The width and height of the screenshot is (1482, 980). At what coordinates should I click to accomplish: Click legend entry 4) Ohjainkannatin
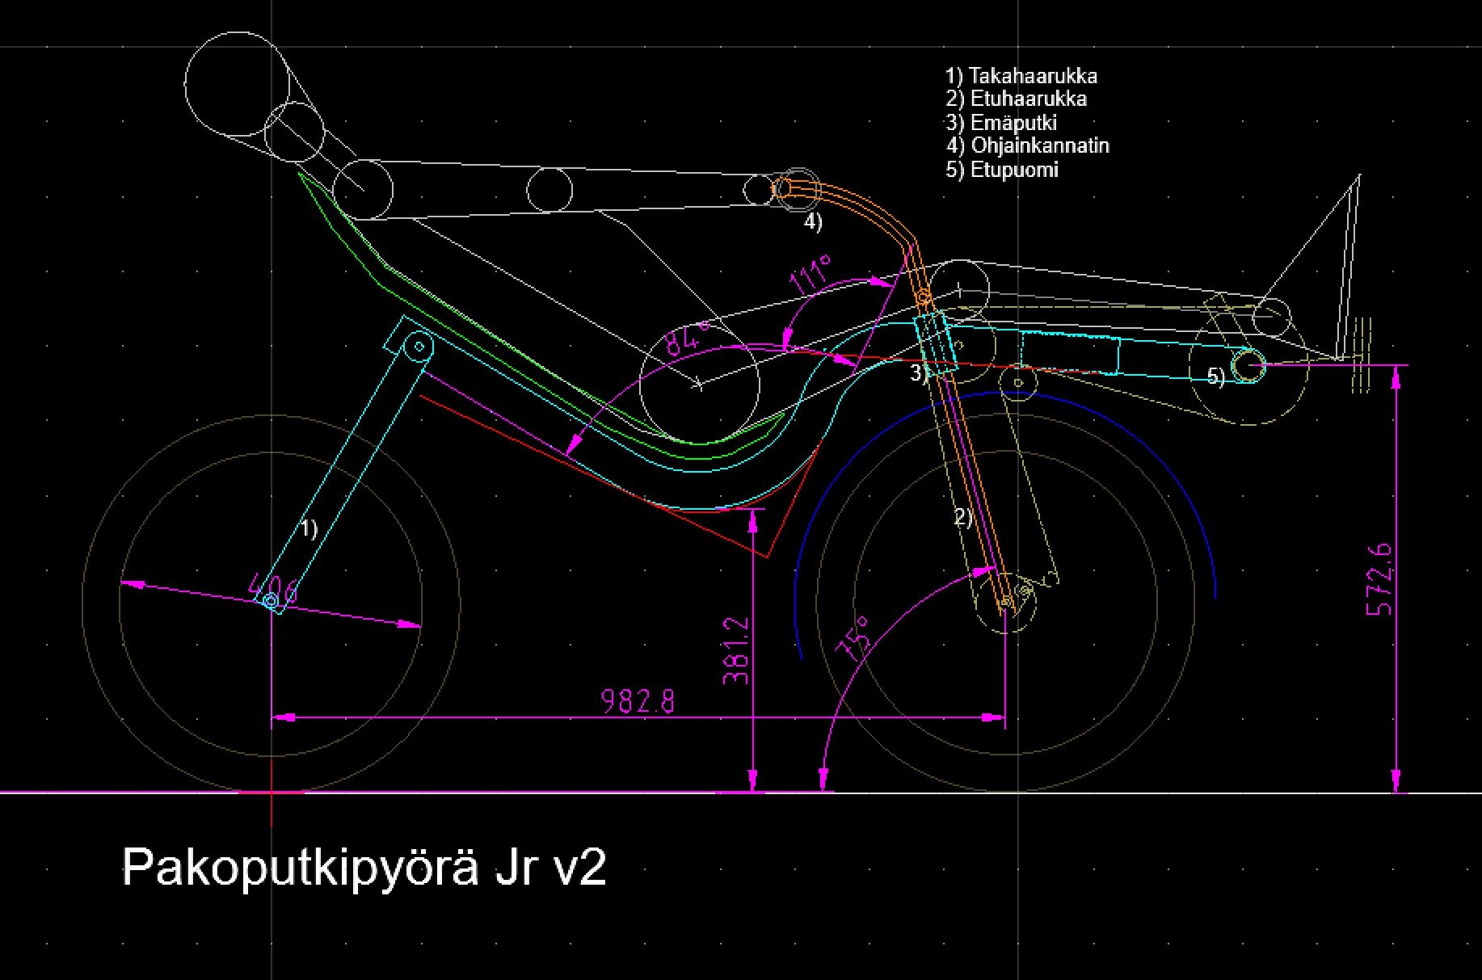[x=1028, y=146]
